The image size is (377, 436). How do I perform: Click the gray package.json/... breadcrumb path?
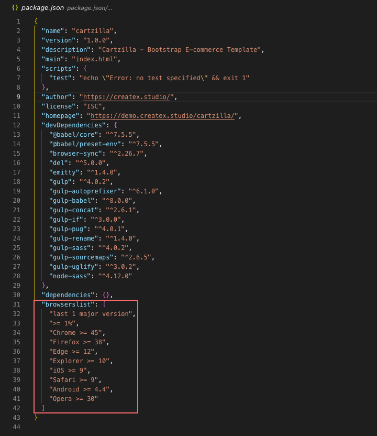coord(91,8)
